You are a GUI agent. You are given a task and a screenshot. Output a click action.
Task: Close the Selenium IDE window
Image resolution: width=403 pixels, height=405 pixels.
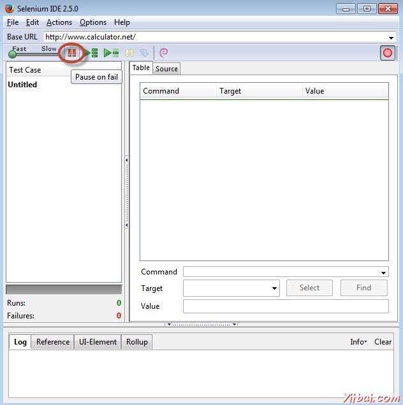point(388,9)
